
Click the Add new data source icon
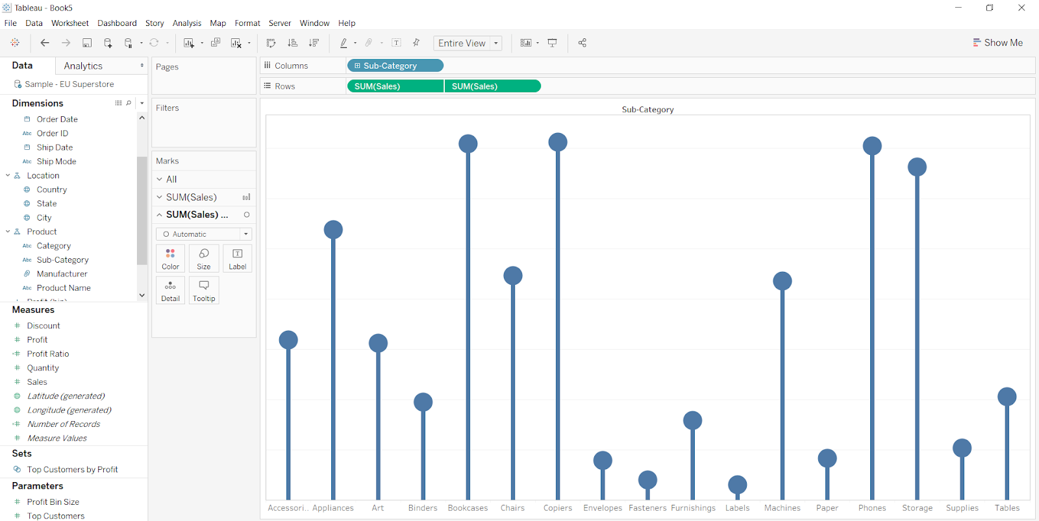pos(108,43)
